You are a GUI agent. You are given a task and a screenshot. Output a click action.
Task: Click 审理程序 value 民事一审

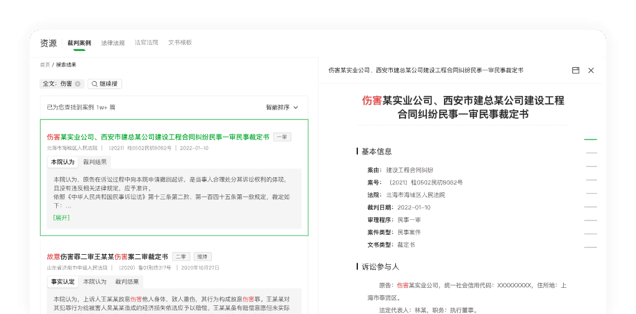[x=409, y=220]
